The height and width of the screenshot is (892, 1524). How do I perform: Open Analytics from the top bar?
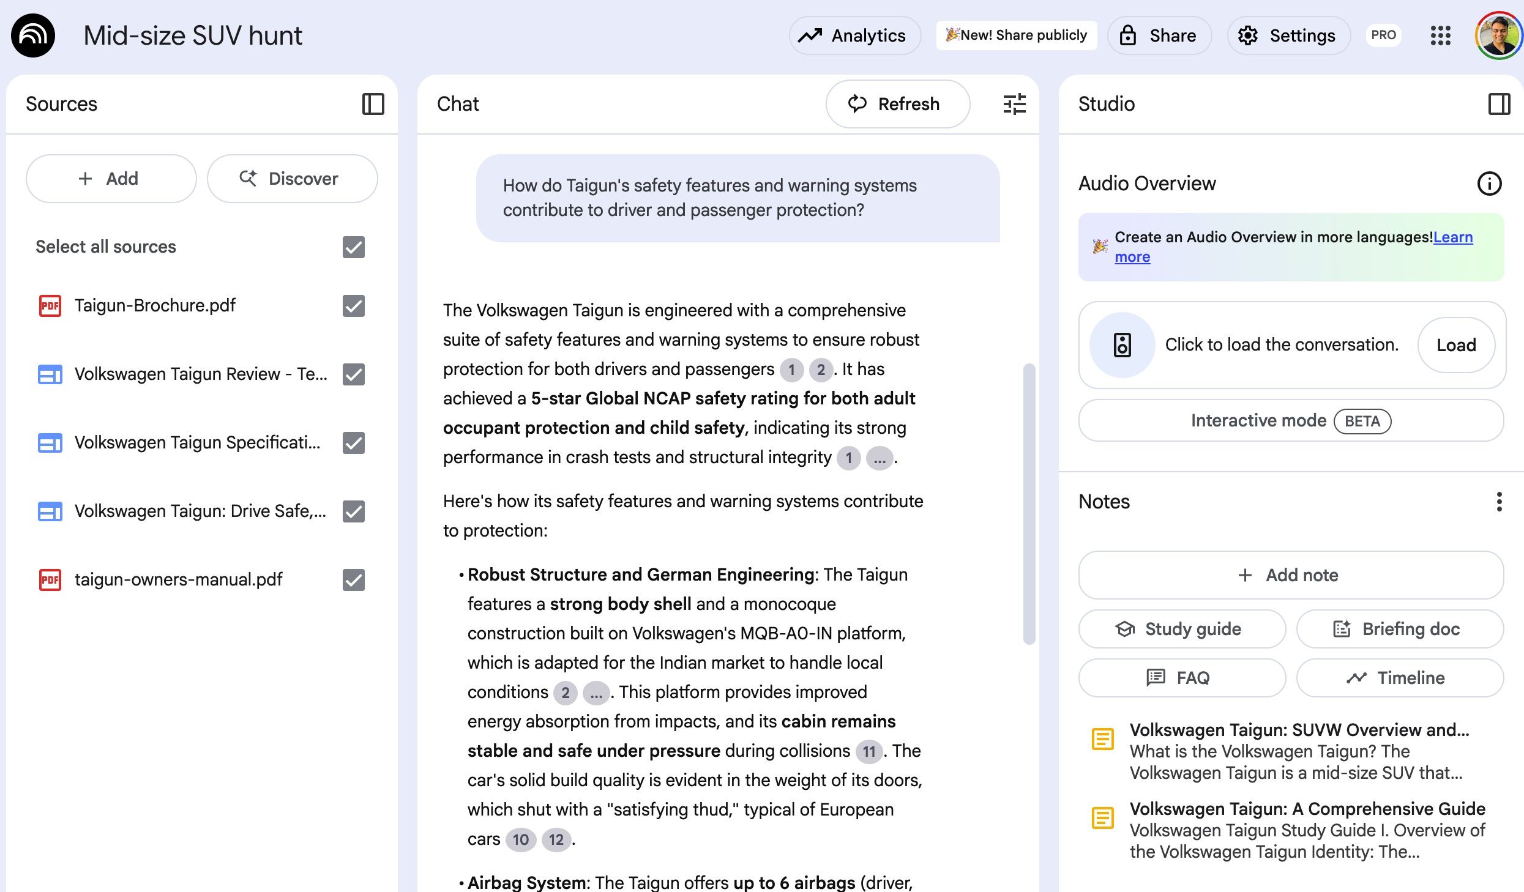(854, 35)
